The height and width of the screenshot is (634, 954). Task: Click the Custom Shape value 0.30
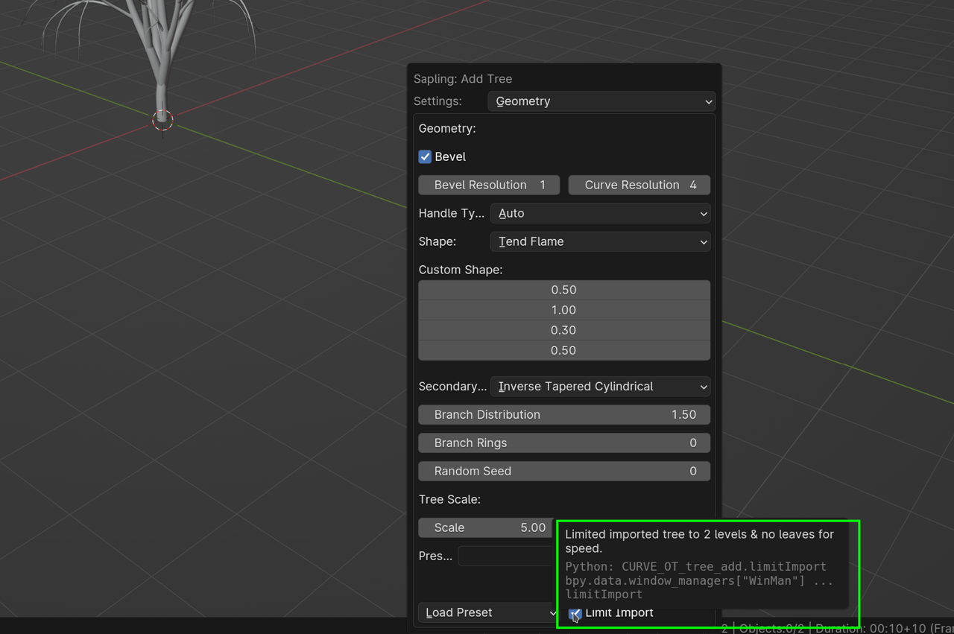click(564, 330)
